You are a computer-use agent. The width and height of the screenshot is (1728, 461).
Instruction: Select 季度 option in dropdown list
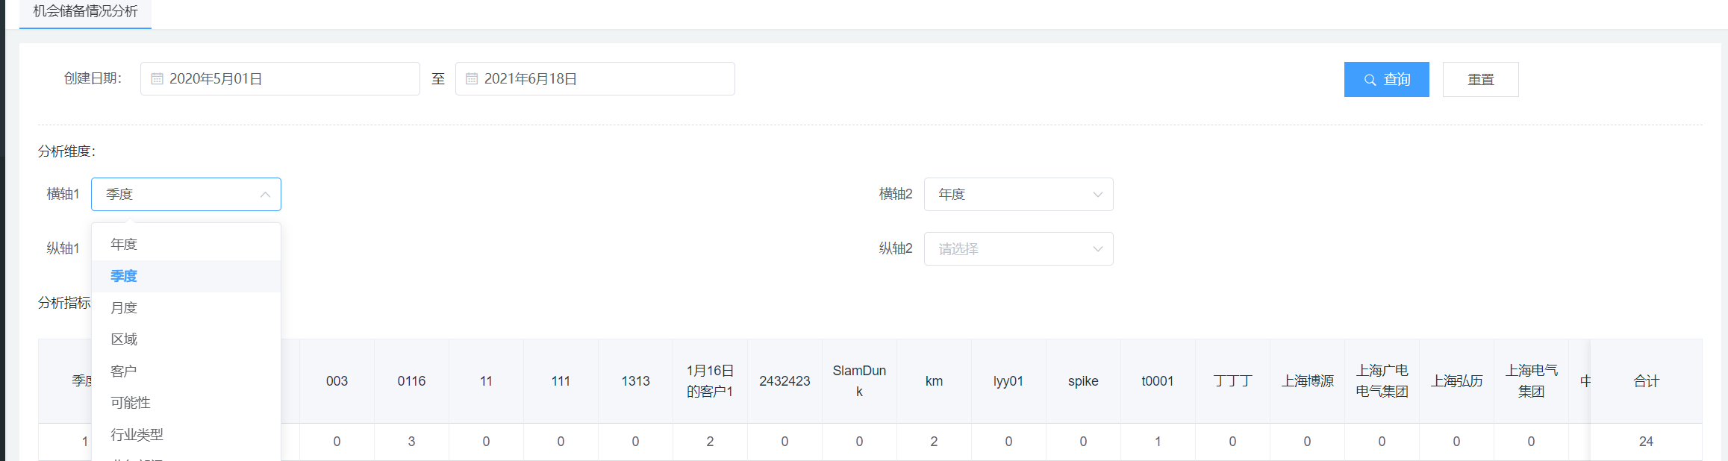tap(124, 276)
